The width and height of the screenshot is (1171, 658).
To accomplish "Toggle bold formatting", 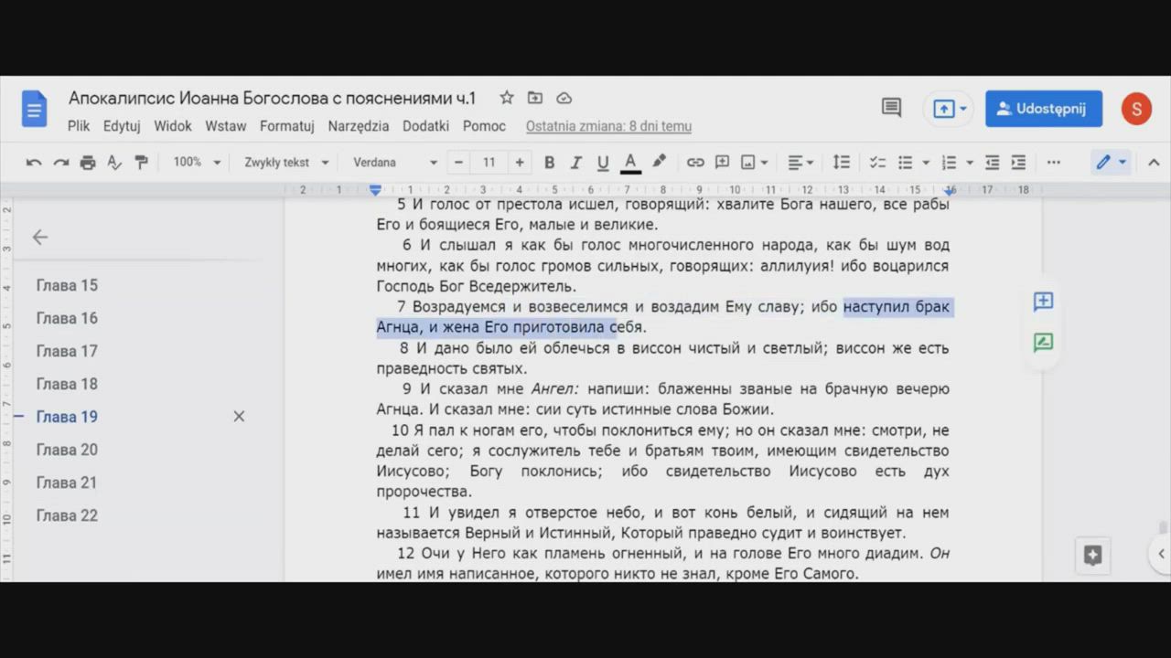I will tap(549, 163).
